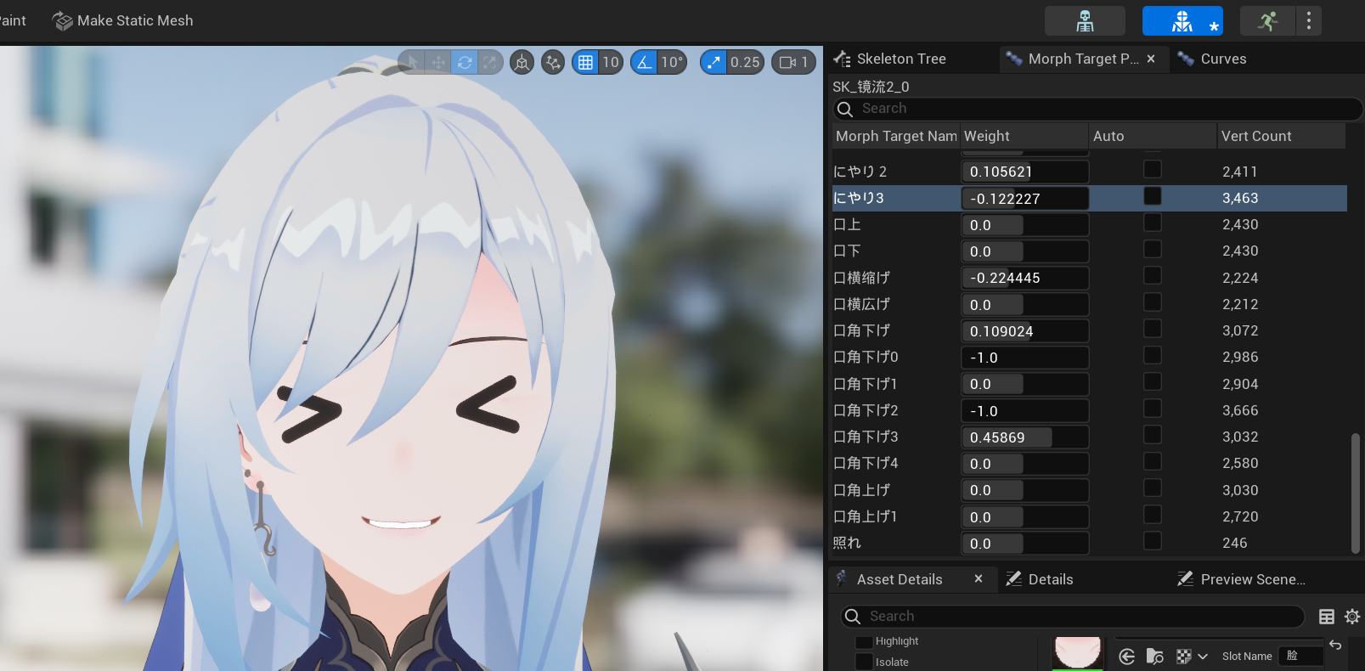Click the Asset Details search field
The width and height of the screenshot is (1365, 671).
[x=1073, y=617]
